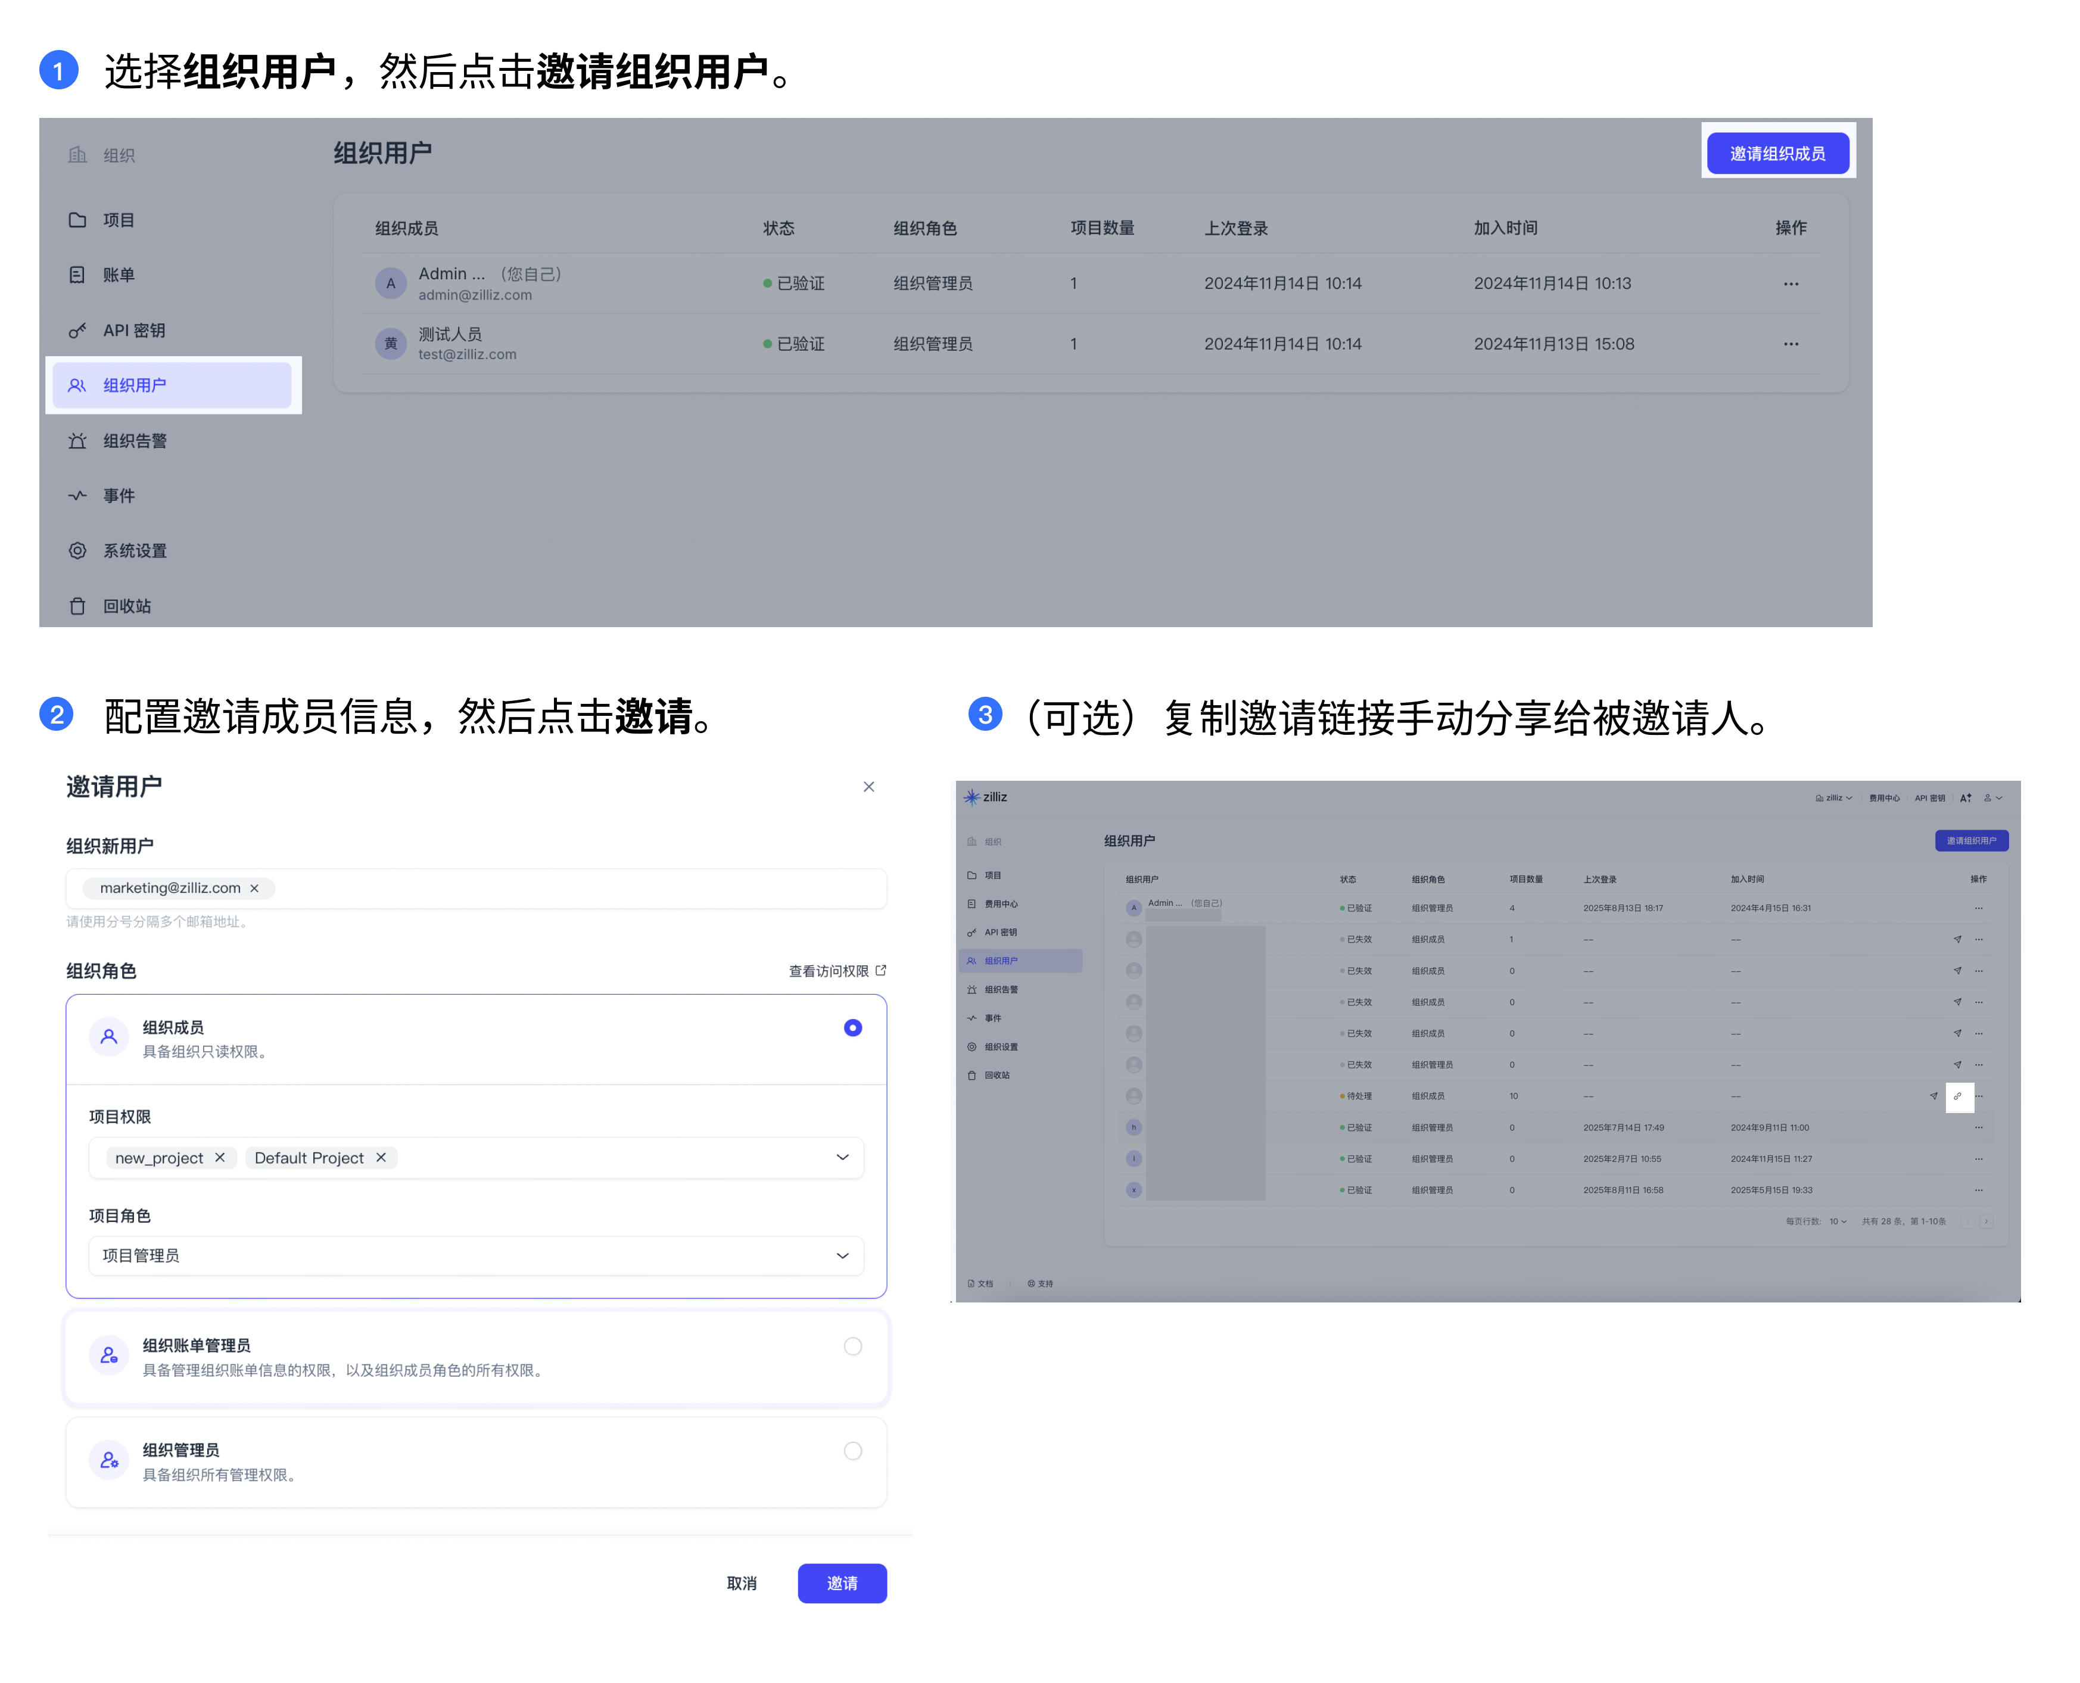Remove the Default Project permission chip
Image resolution: width=2080 pixels, height=1683 pixels.
coord(381,1158)
